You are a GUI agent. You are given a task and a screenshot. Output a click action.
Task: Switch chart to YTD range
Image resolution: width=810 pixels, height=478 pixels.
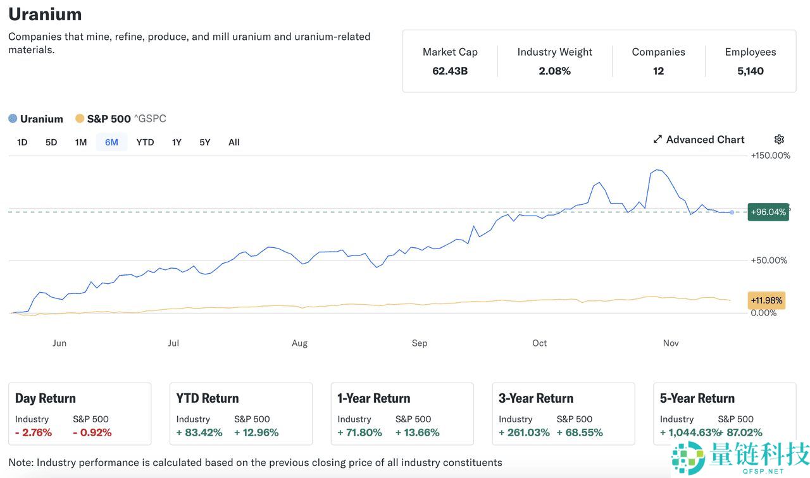click(145, 142)
